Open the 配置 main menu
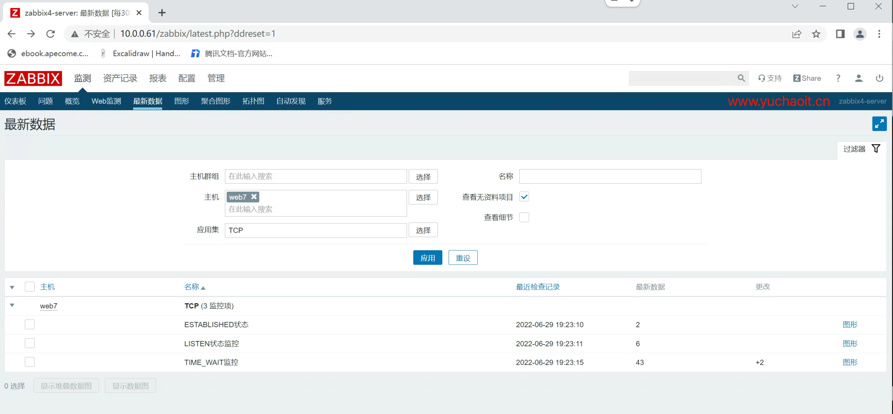This screenshot has height=414, width=893. [187, 78]
